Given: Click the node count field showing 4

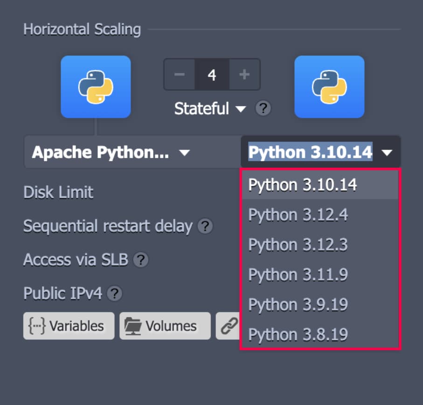Looking at the screenshot, I should [x=212, y=74].
